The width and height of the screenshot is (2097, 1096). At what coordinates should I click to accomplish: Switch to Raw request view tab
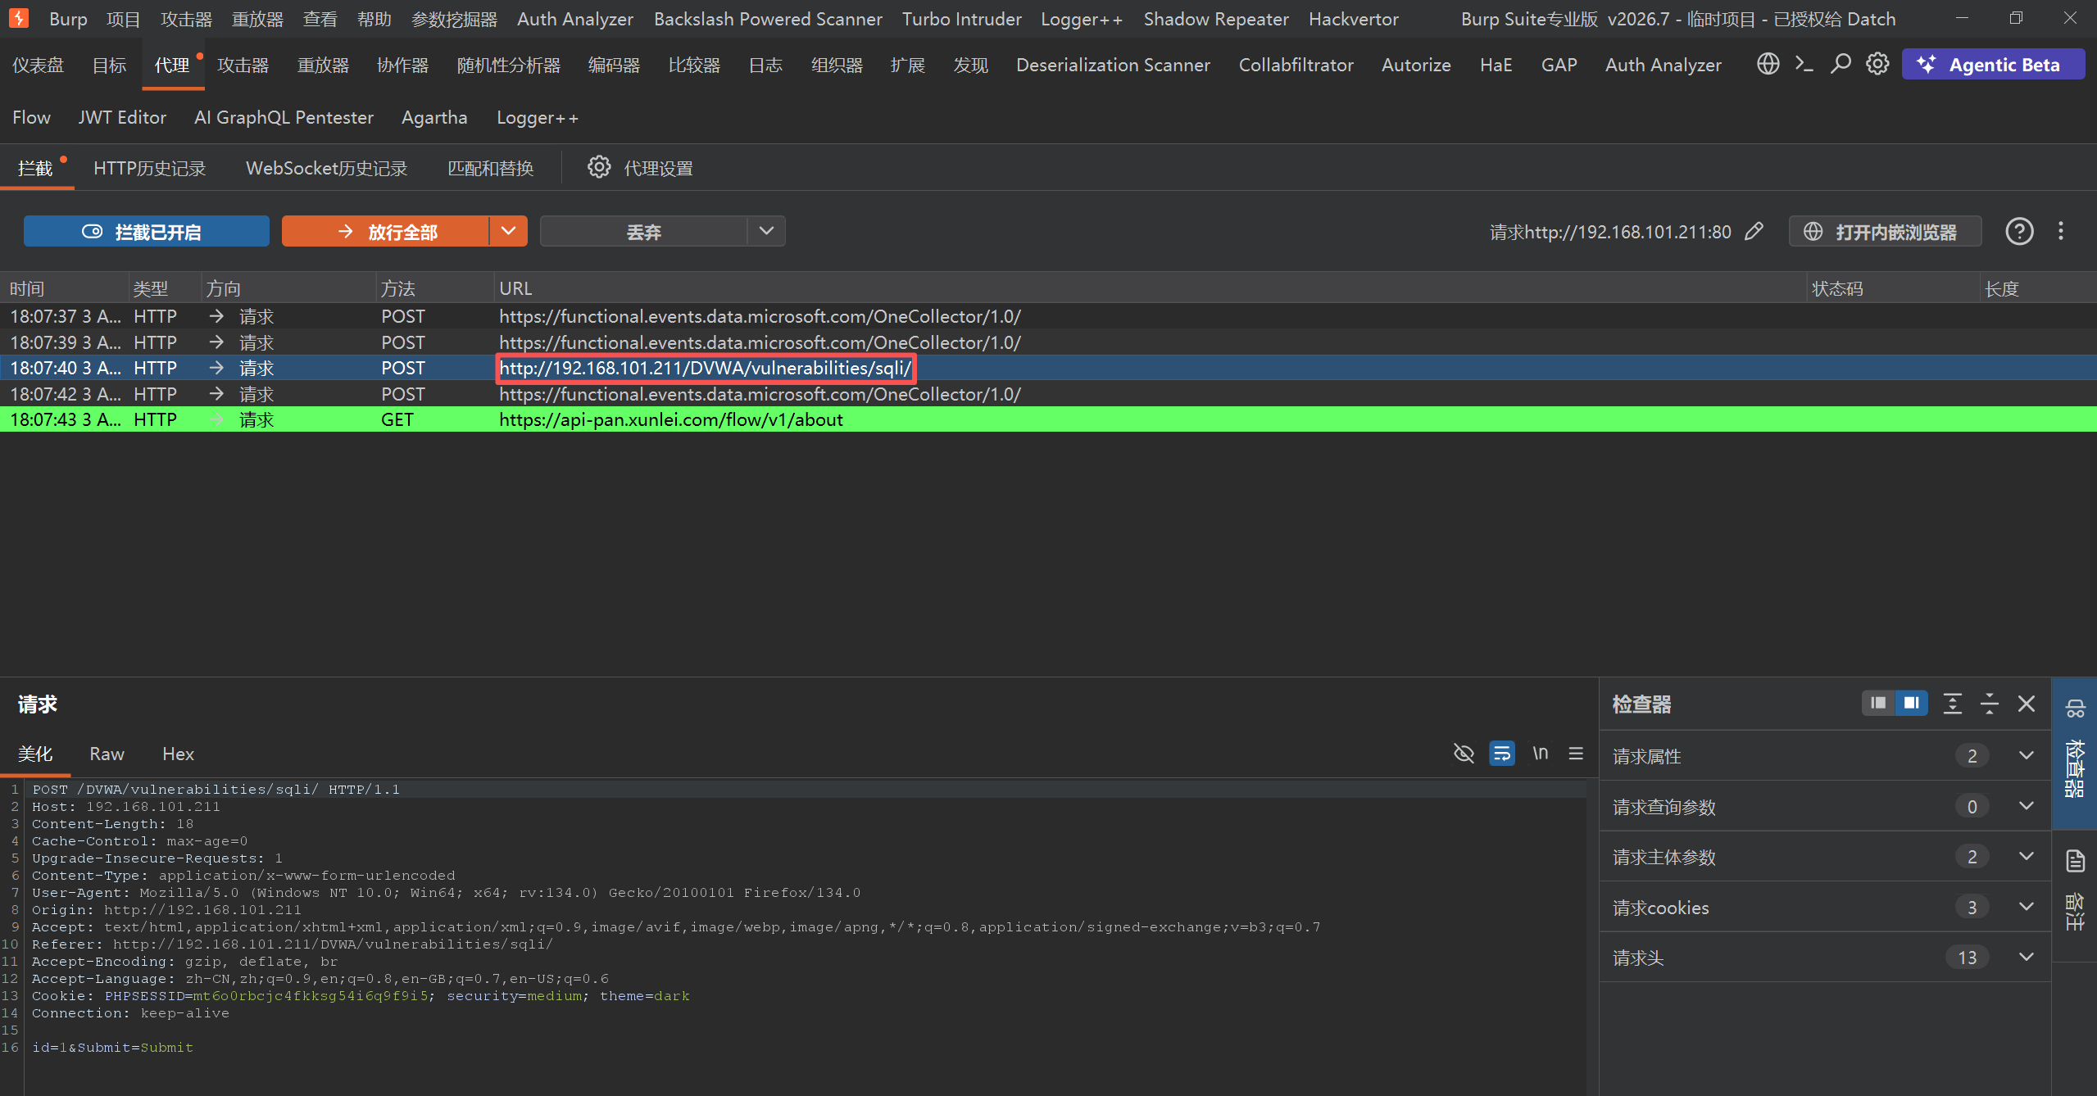(107, 754)
